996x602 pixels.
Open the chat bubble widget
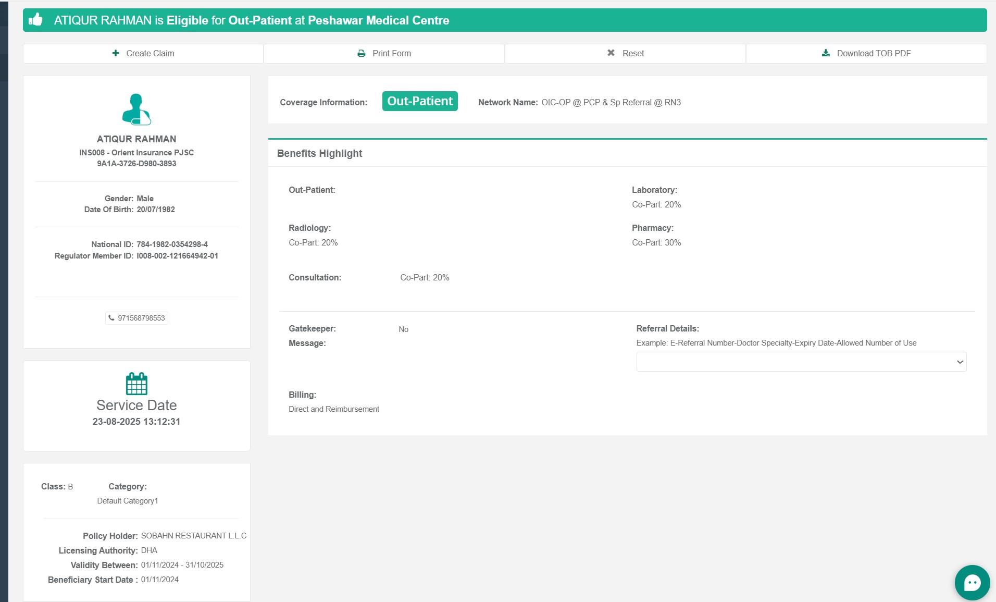pos(972,582)
